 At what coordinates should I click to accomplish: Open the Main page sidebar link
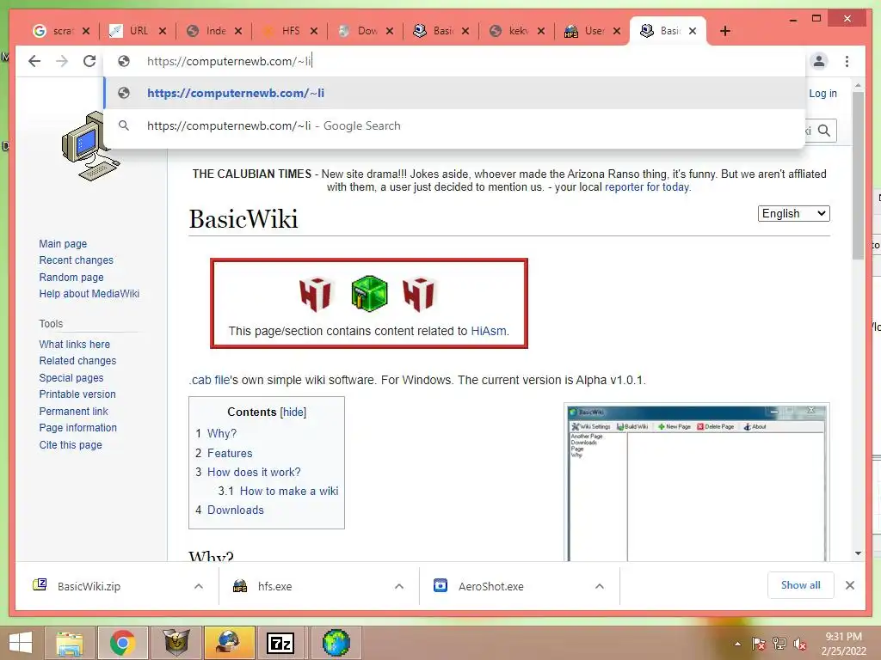(63, 243)
